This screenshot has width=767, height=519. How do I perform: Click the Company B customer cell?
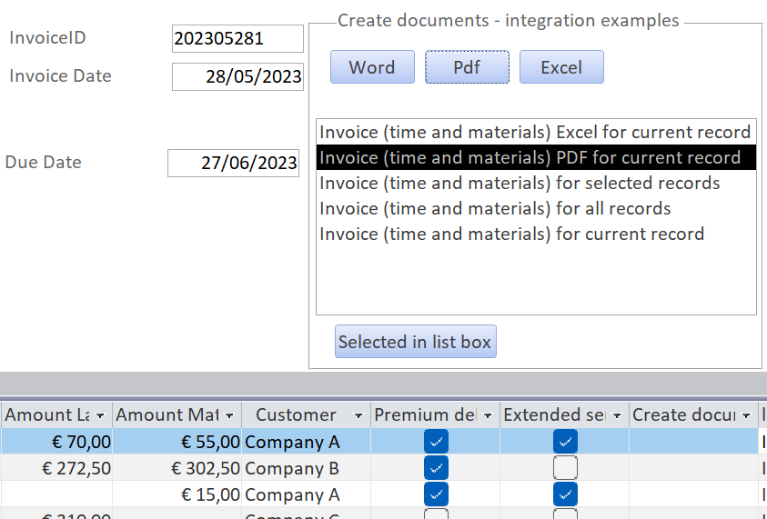point(307,468)
